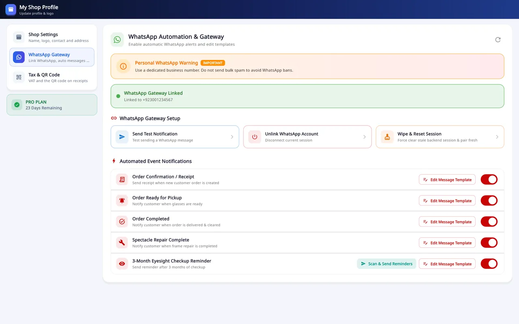Edit Message Template for Eyesight Checkup Reminder

pyautogui.click(x=447, y=264)
